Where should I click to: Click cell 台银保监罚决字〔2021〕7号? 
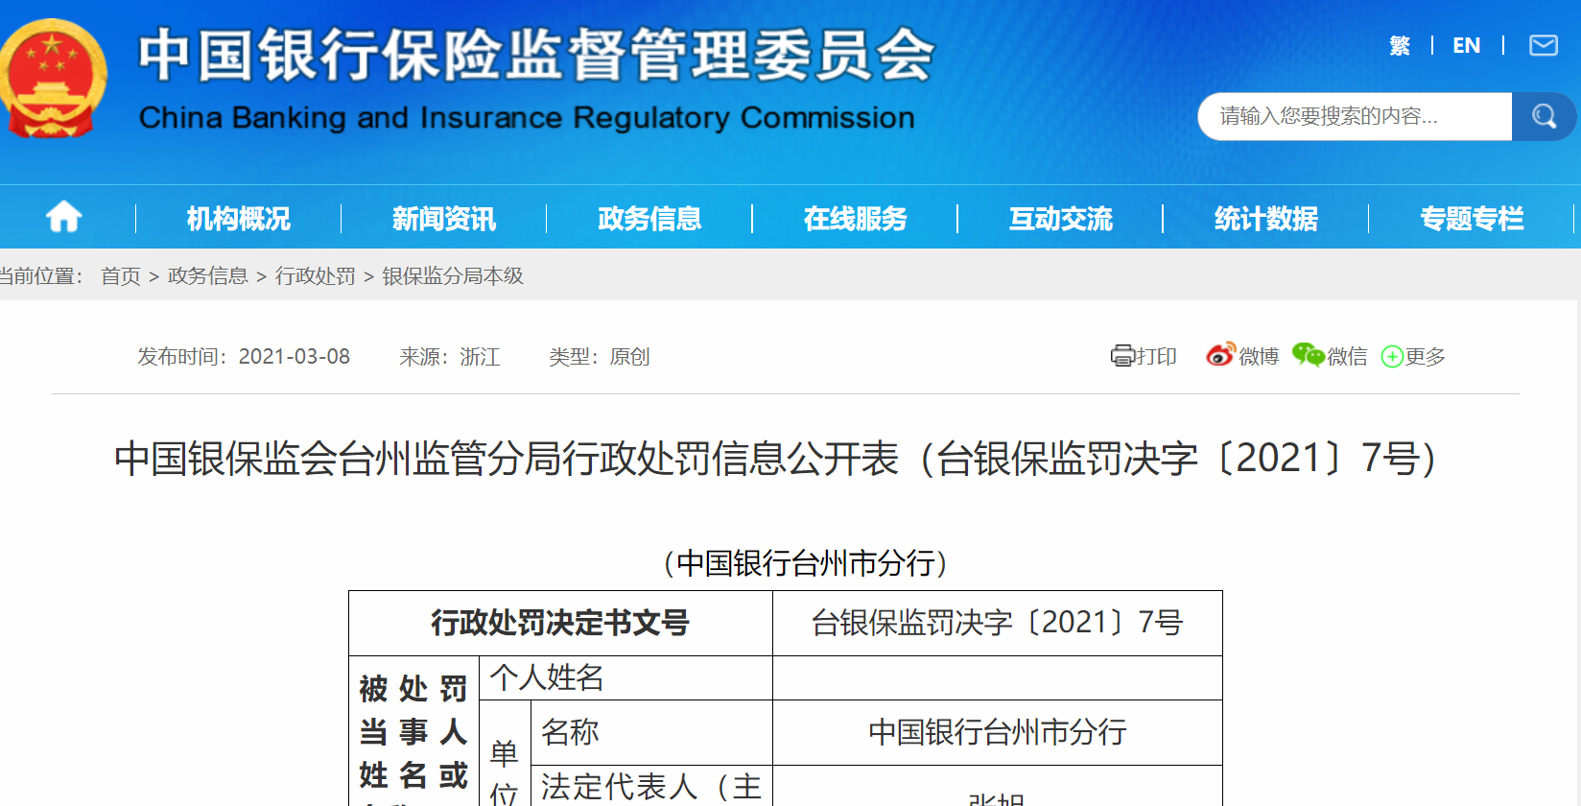click(x=998, y=623)
